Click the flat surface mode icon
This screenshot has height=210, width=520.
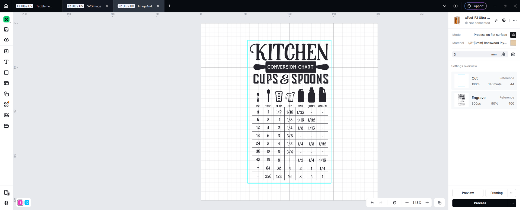pyautogui.click(x=513, y=35)
